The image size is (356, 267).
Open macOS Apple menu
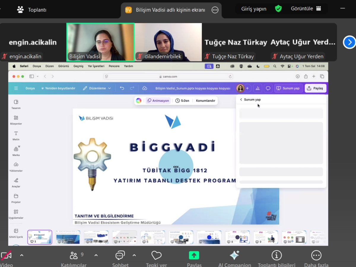point(14,66)
